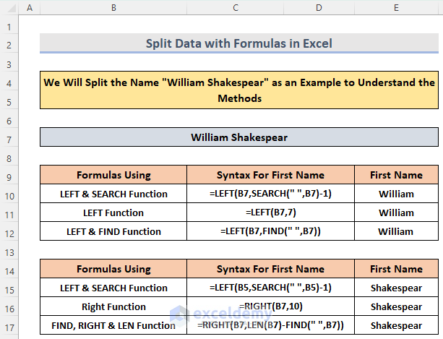Select the =LEFT(B7,FIND(" ",B7)) cell
The image size is (443, 339).
pos(270,231)
